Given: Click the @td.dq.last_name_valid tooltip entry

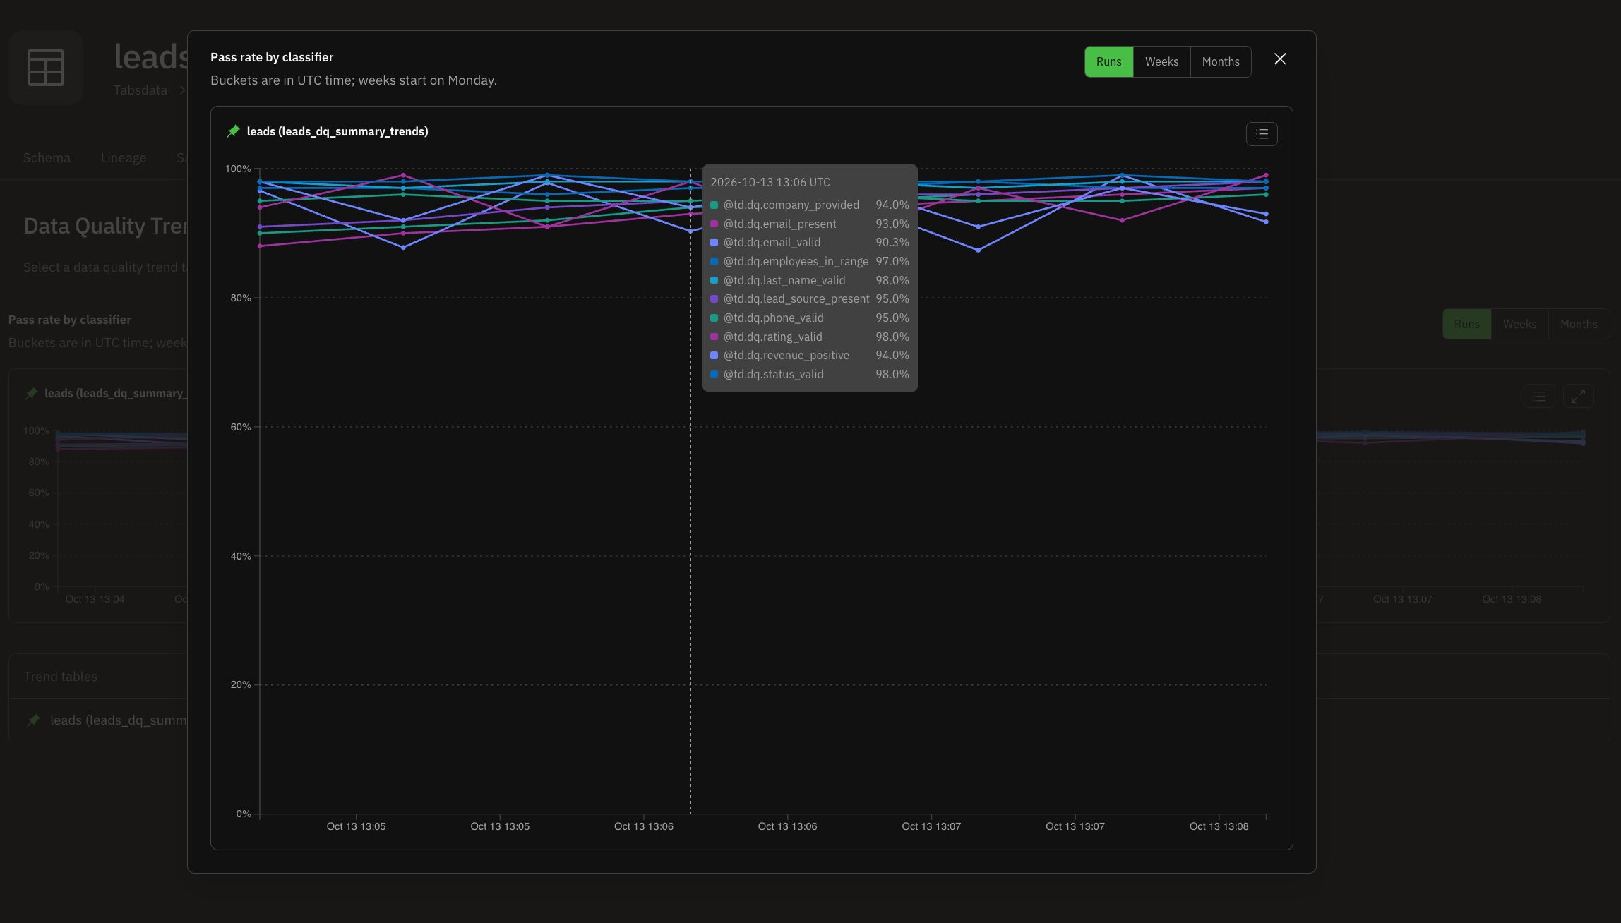Looking at the screenshot, I should 810,280.
